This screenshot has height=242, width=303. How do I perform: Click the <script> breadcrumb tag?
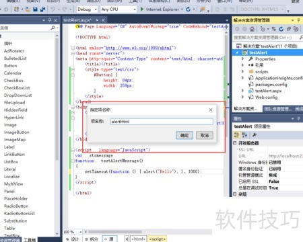[158, 239]
